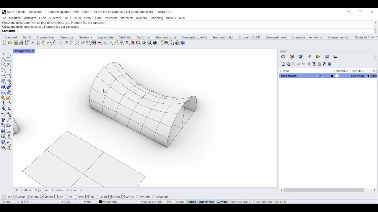
Task: Toggle Orto in the status bar
Action: pos(169,202)
